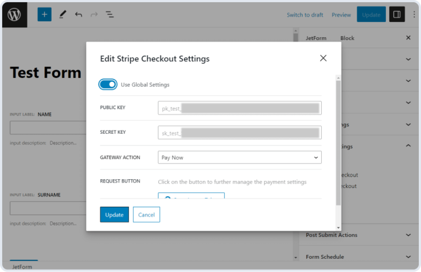This screenshot has height=272, width=421.
Task: Click the WordPress logo icon
Action: (14, 14)
